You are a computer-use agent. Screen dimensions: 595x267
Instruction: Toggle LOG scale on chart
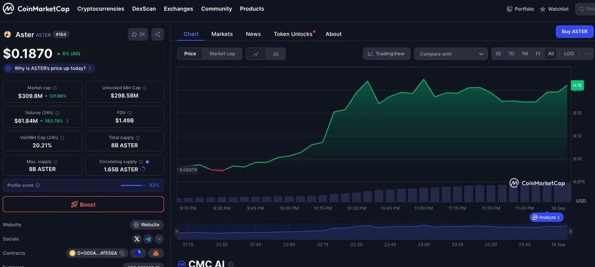[569, 54]
